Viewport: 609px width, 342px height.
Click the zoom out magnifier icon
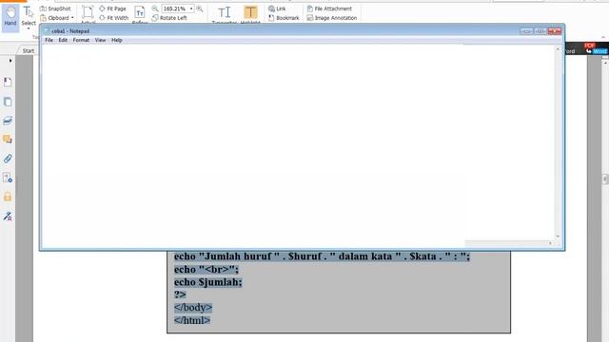(155, 9)
